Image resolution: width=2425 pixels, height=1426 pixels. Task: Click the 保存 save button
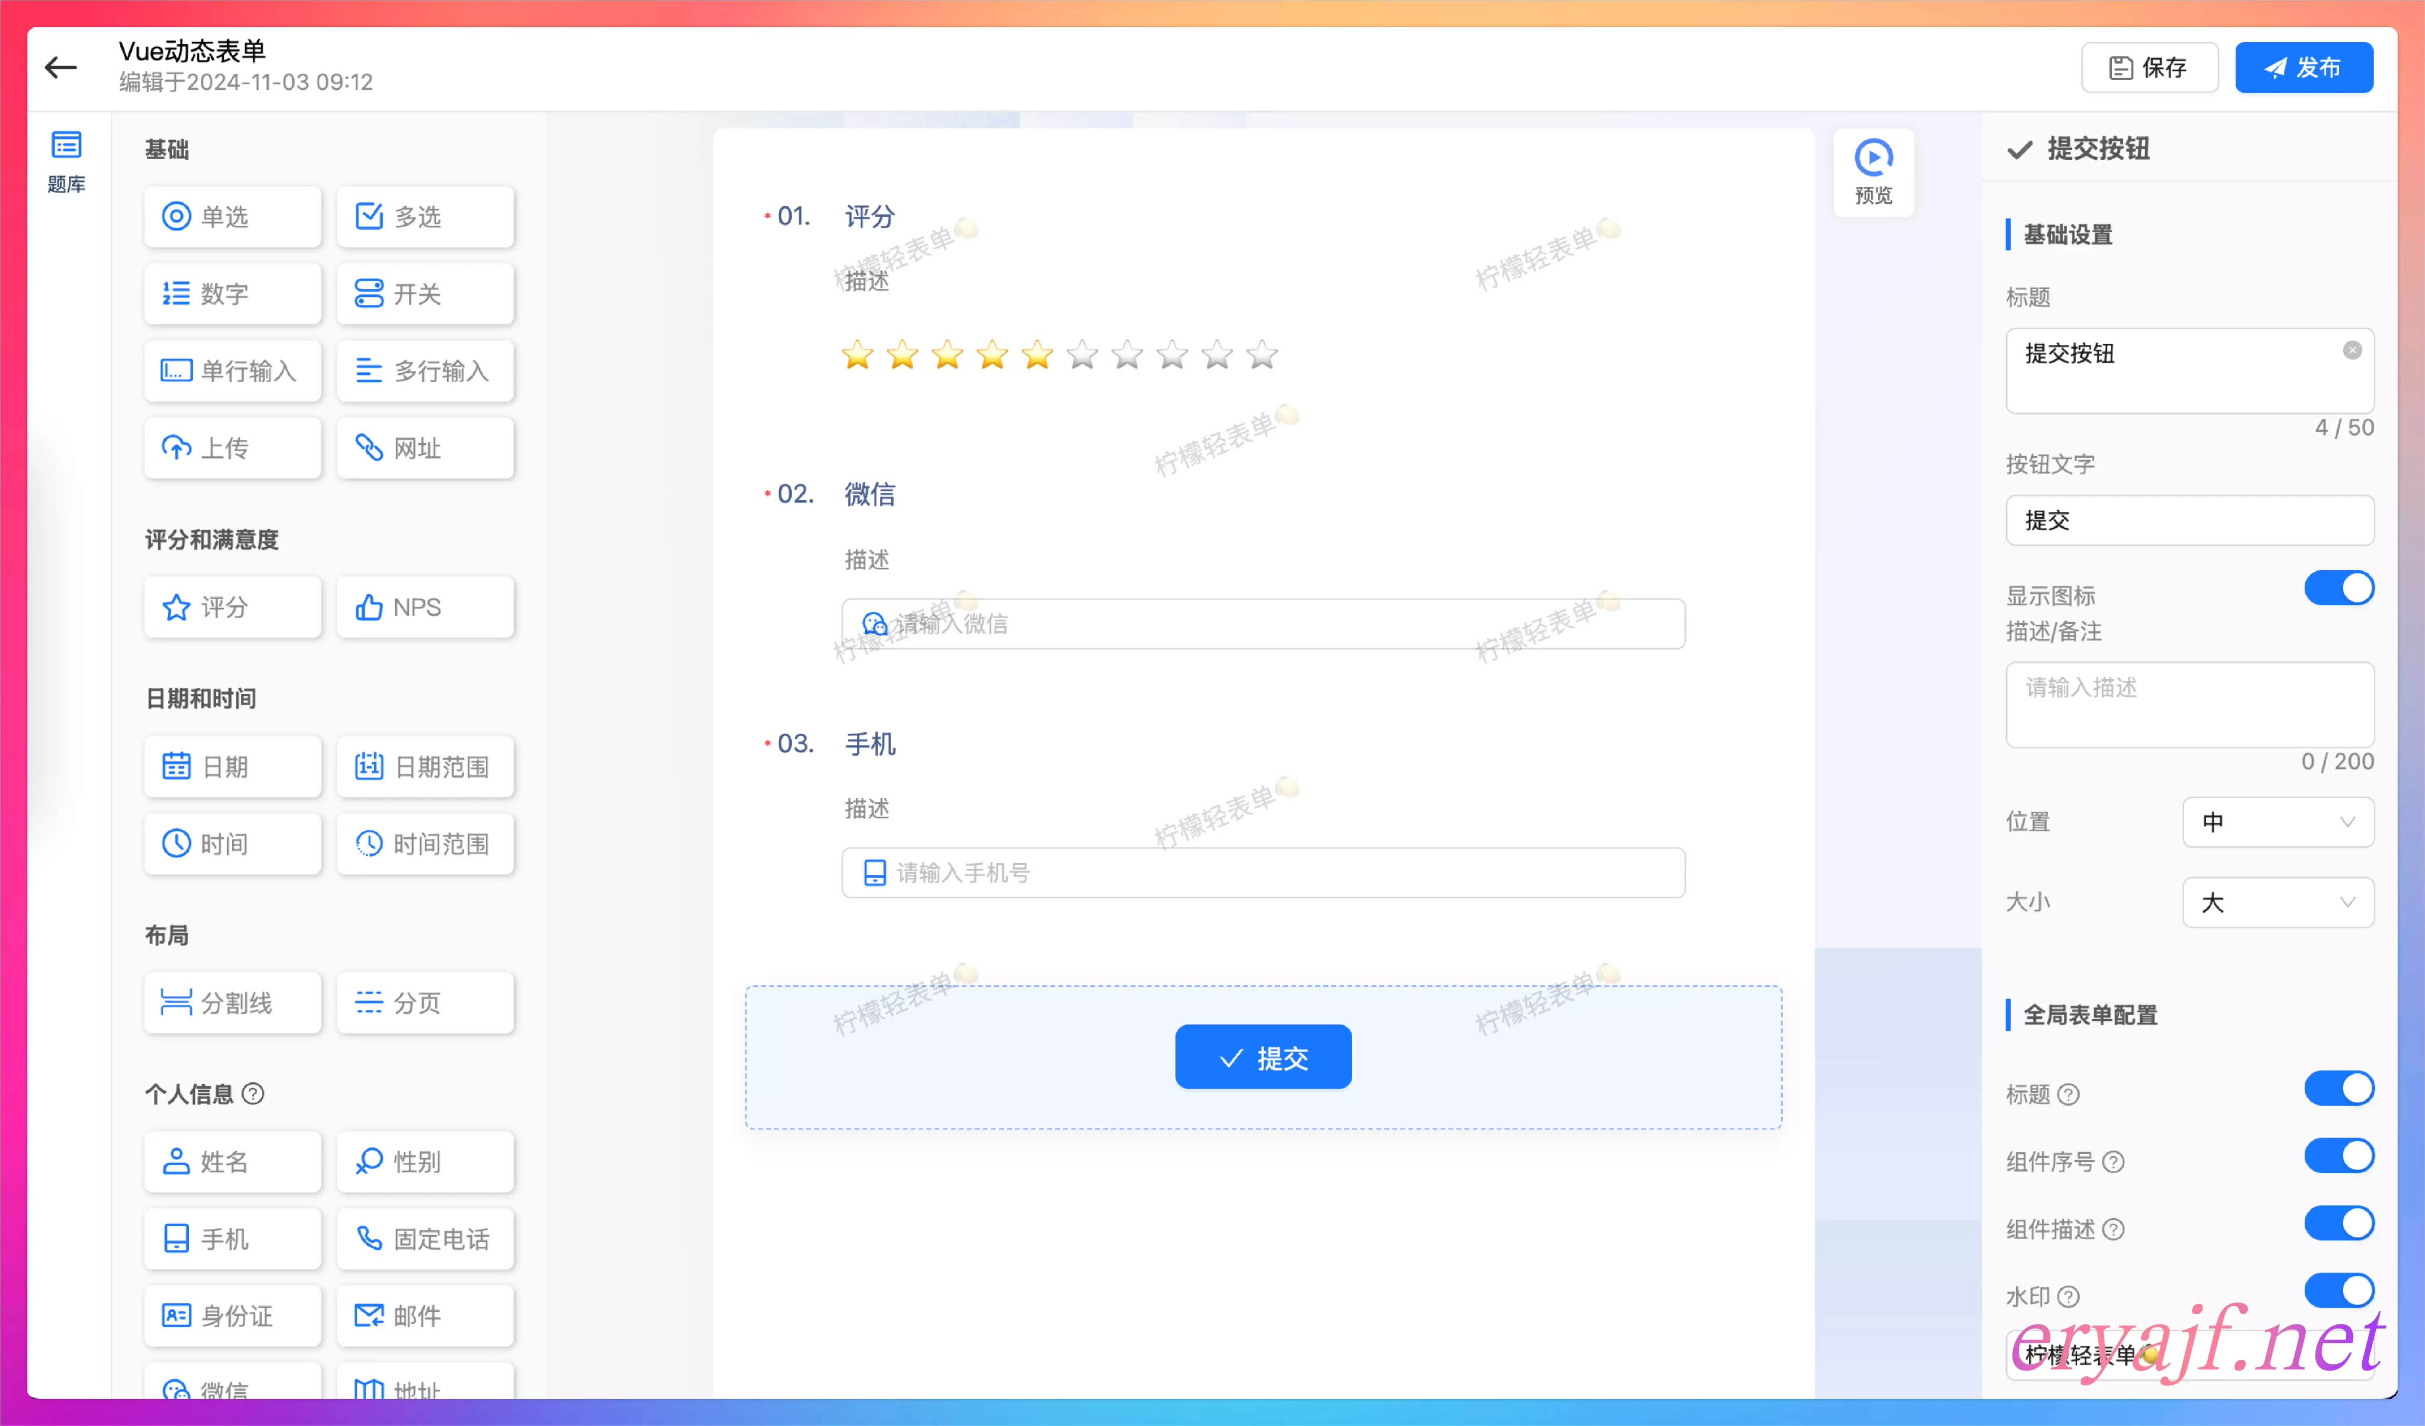[x=2150, y=67]
